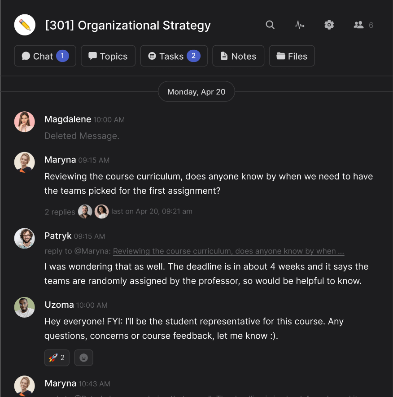Click the Monday, Apr 20 date pill
393x397 pixels.
pos(196,92)
